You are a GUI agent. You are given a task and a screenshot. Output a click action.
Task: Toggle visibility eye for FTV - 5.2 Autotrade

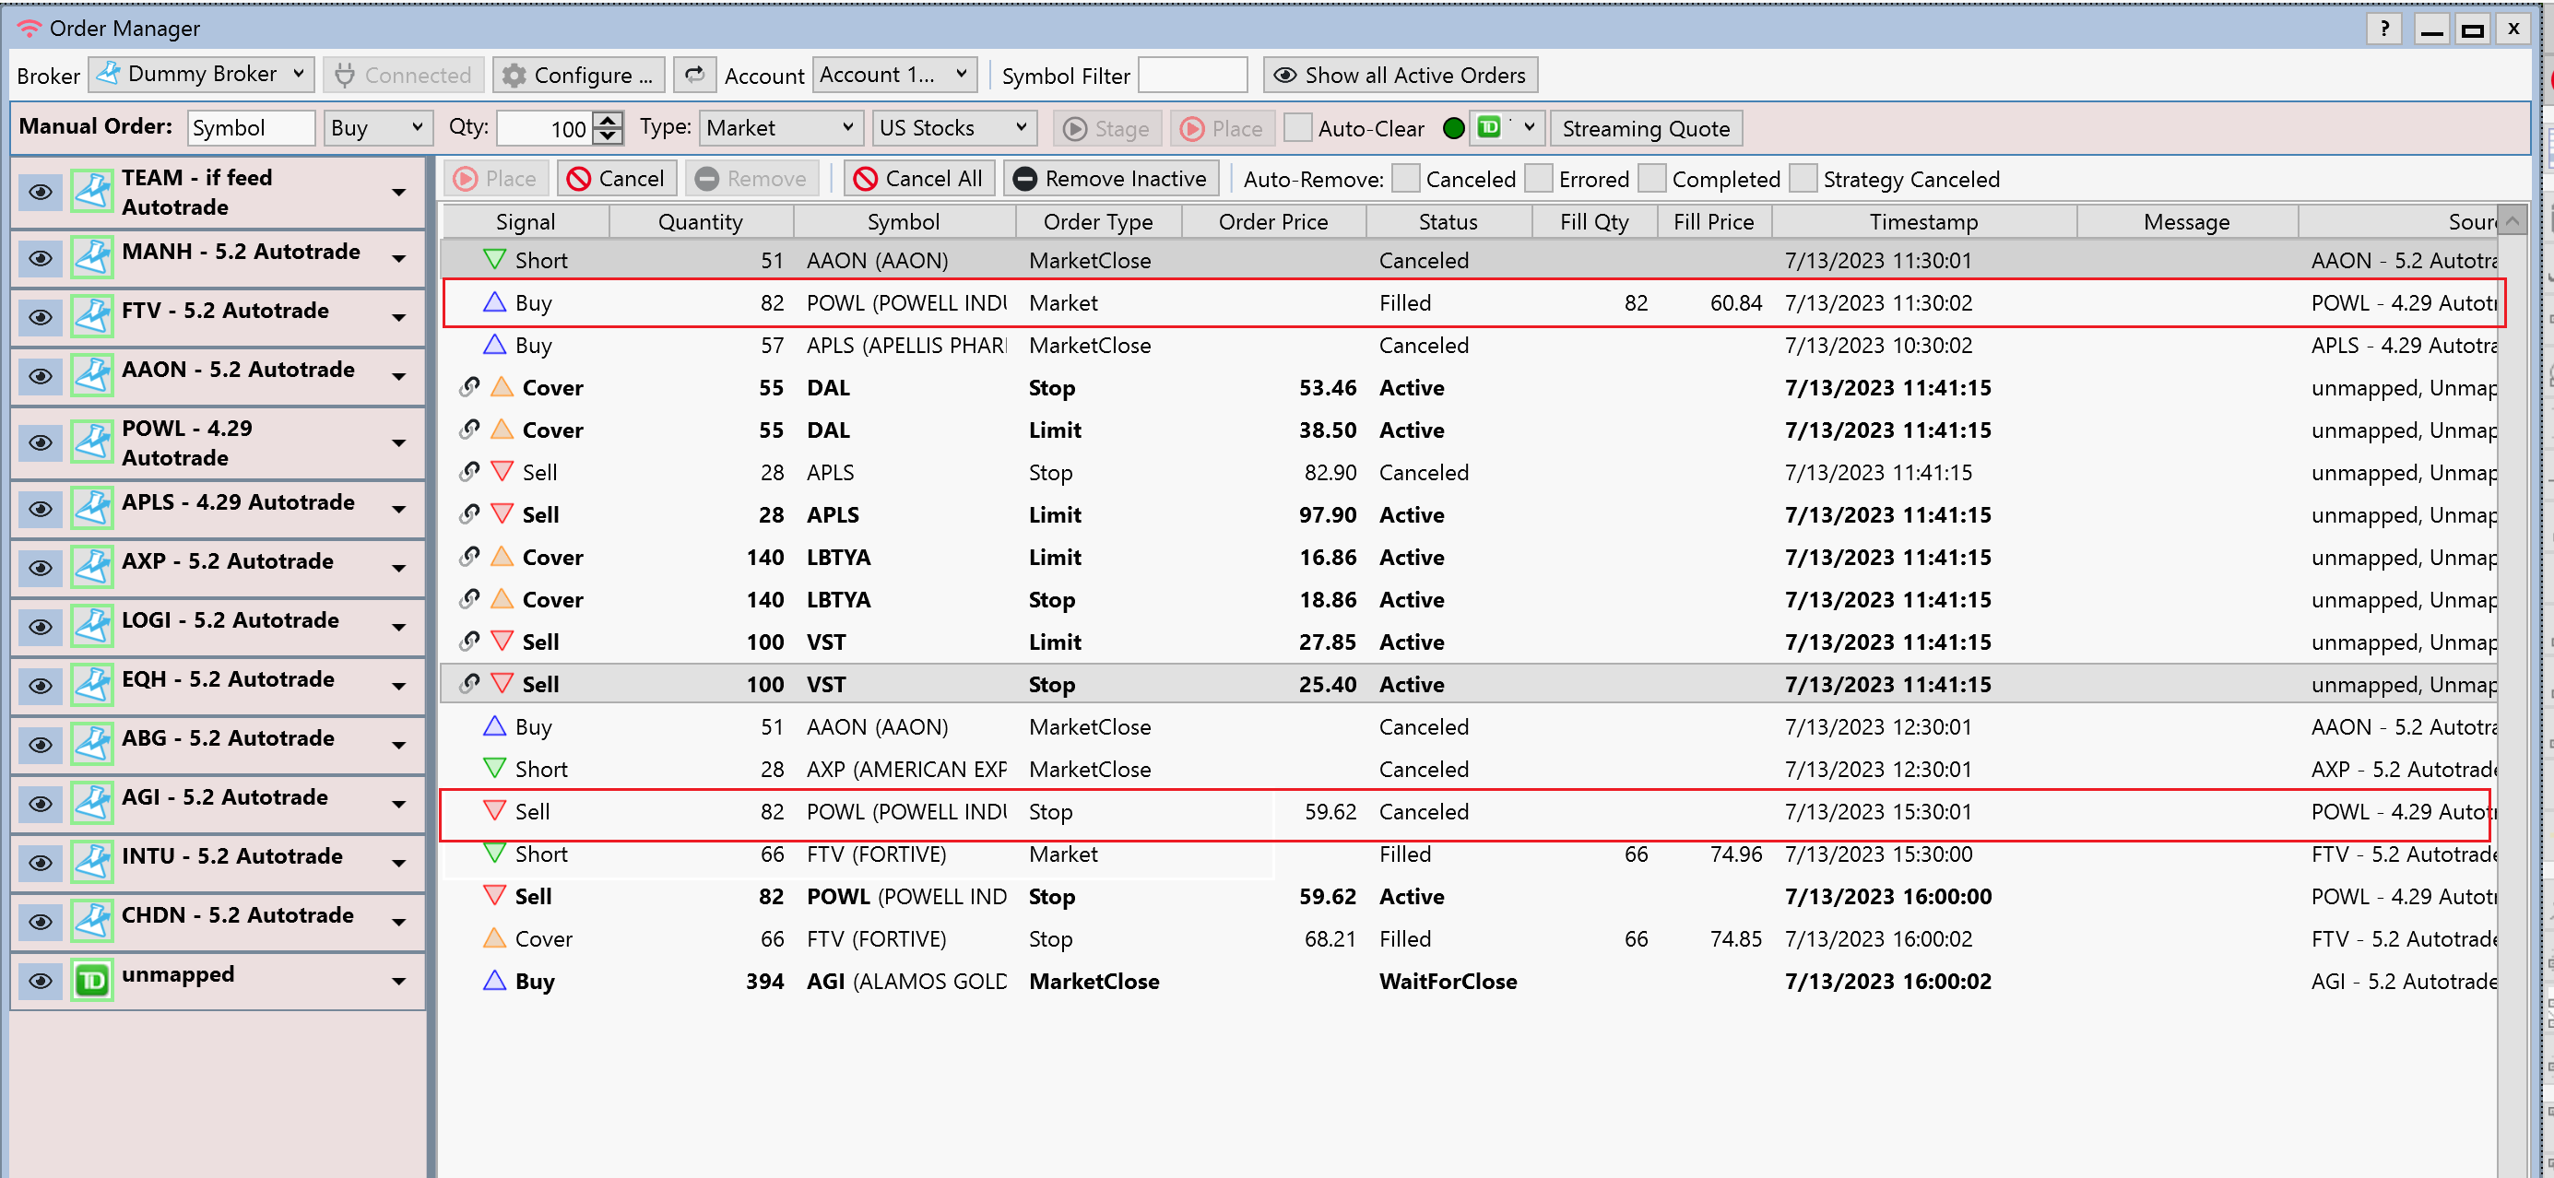pos(41,317)
